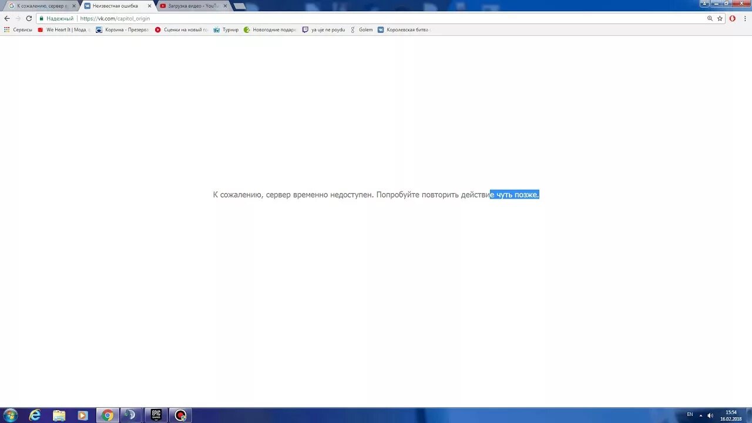The width and height of the screenshot is (752, 423).
Task: Click the Chrome profile button in title bar
Action: coord(704,4)
